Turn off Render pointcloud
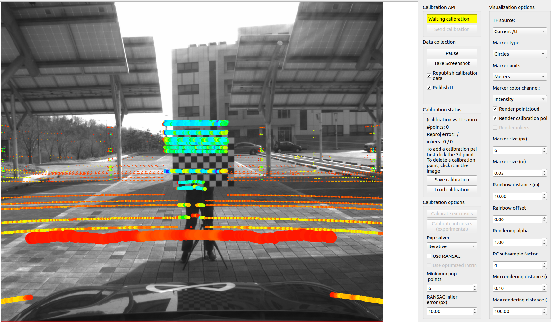 (x=495, y=109)
